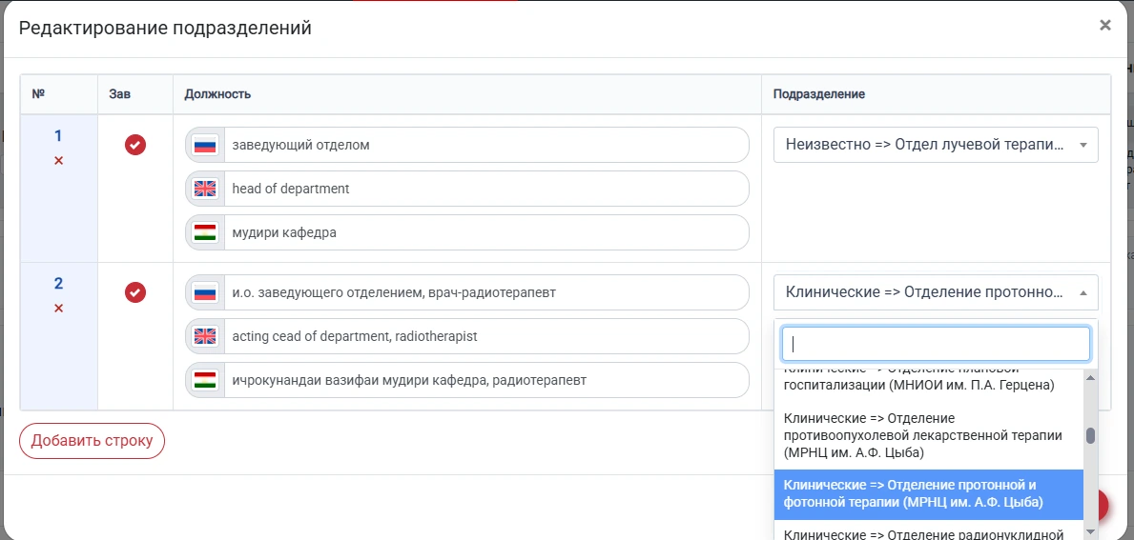Image resolution: width=1134 pixels, height=540 pixels.
Task: Toggle Зав checkmark in row 2
Action: tap(135, 292)
